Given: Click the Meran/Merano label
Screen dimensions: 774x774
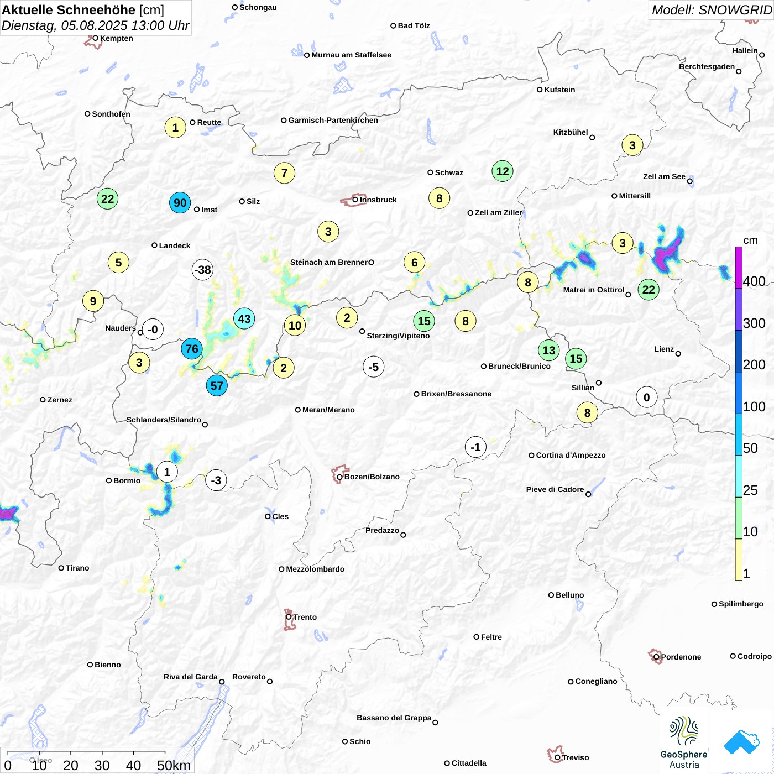Looking at the screenshot, I should coord(328,410).
